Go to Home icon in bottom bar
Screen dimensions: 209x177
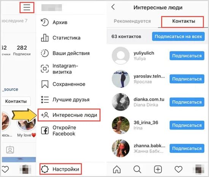tap(117, 169)
